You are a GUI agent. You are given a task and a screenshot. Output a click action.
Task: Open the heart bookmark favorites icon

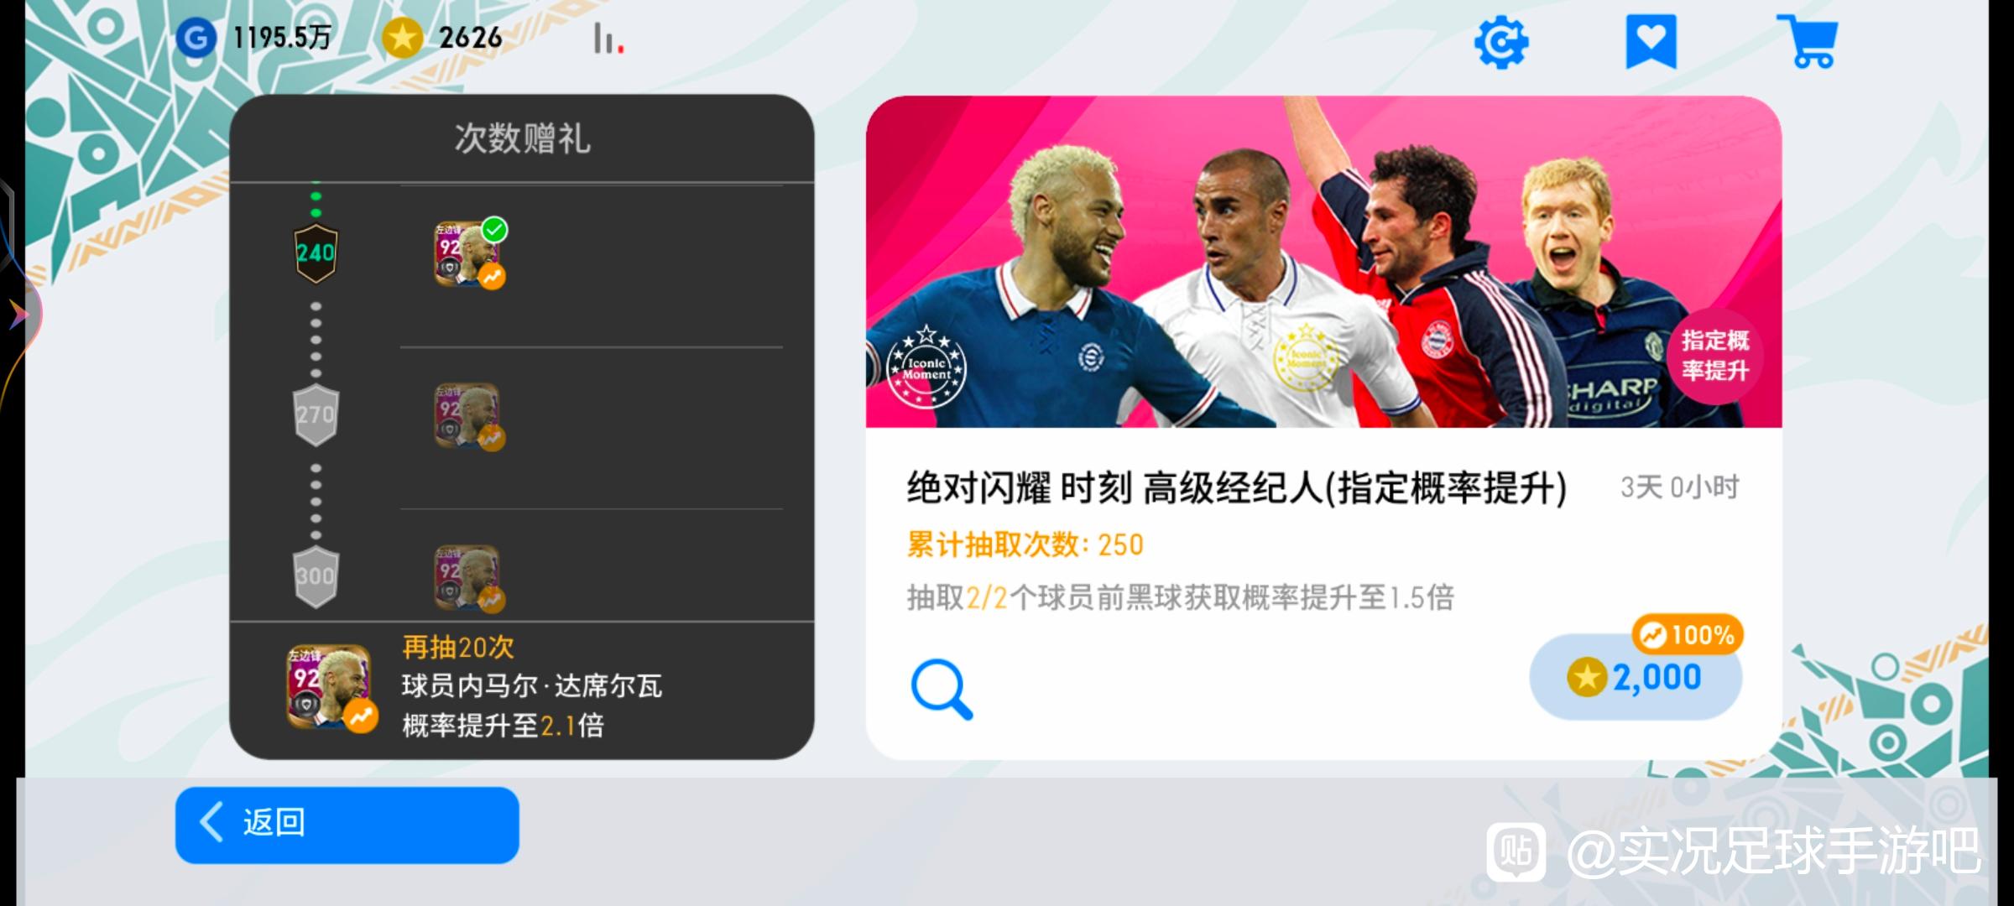pos(1651,42)
